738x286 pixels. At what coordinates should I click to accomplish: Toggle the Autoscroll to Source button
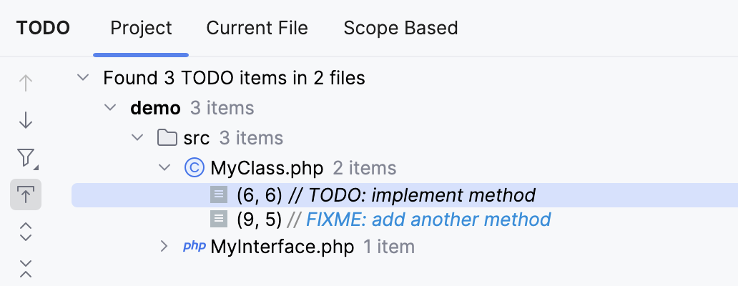[26, 195]
